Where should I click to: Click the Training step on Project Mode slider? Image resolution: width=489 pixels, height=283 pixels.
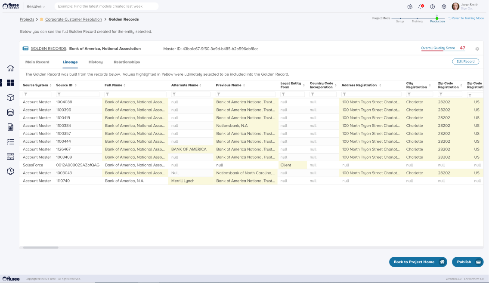[417, 19]
